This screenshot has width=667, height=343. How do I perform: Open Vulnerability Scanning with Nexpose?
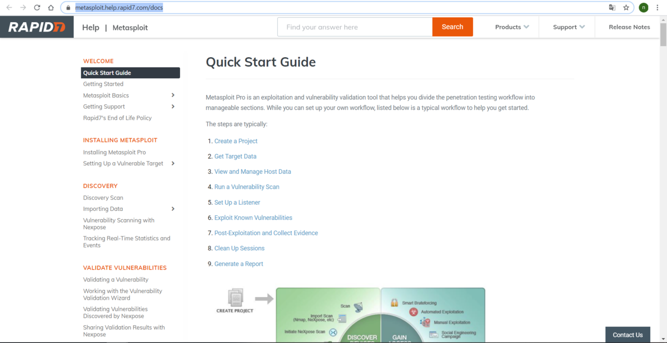pyautogui.click(x=119, y=224)
